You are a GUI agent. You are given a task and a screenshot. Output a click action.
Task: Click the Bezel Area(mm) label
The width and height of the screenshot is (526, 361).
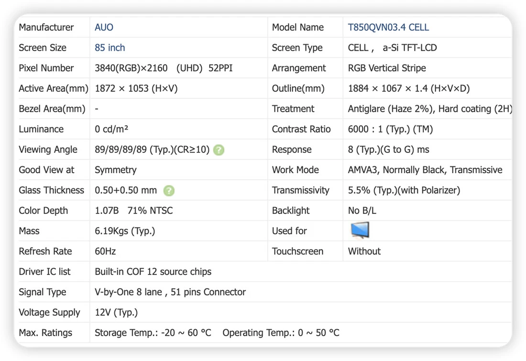point(52,109)
